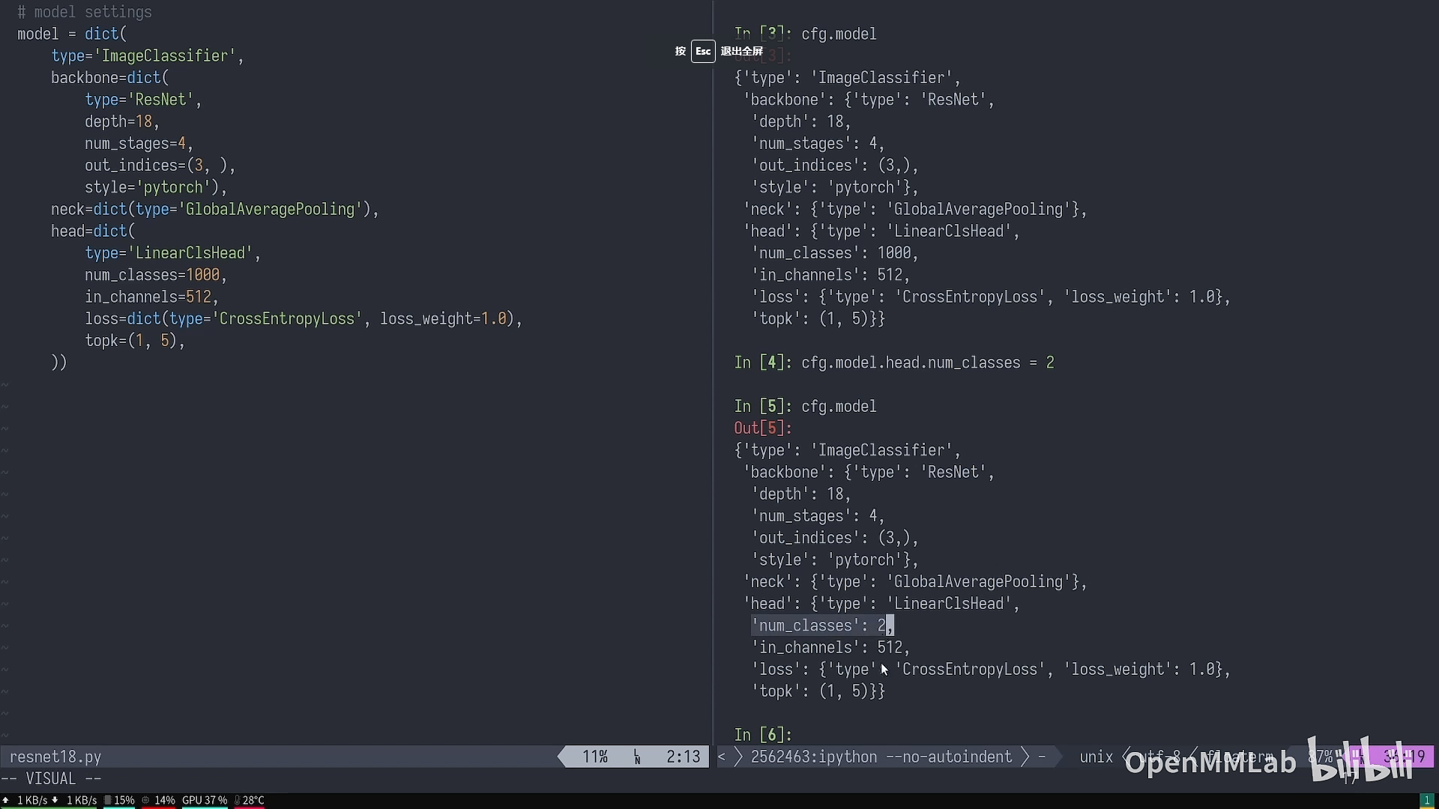Image resolution: width=1439 pixels, height=809 pixels.
Task: Click the 11% scroll position in statusline
Action: point(595,757)
